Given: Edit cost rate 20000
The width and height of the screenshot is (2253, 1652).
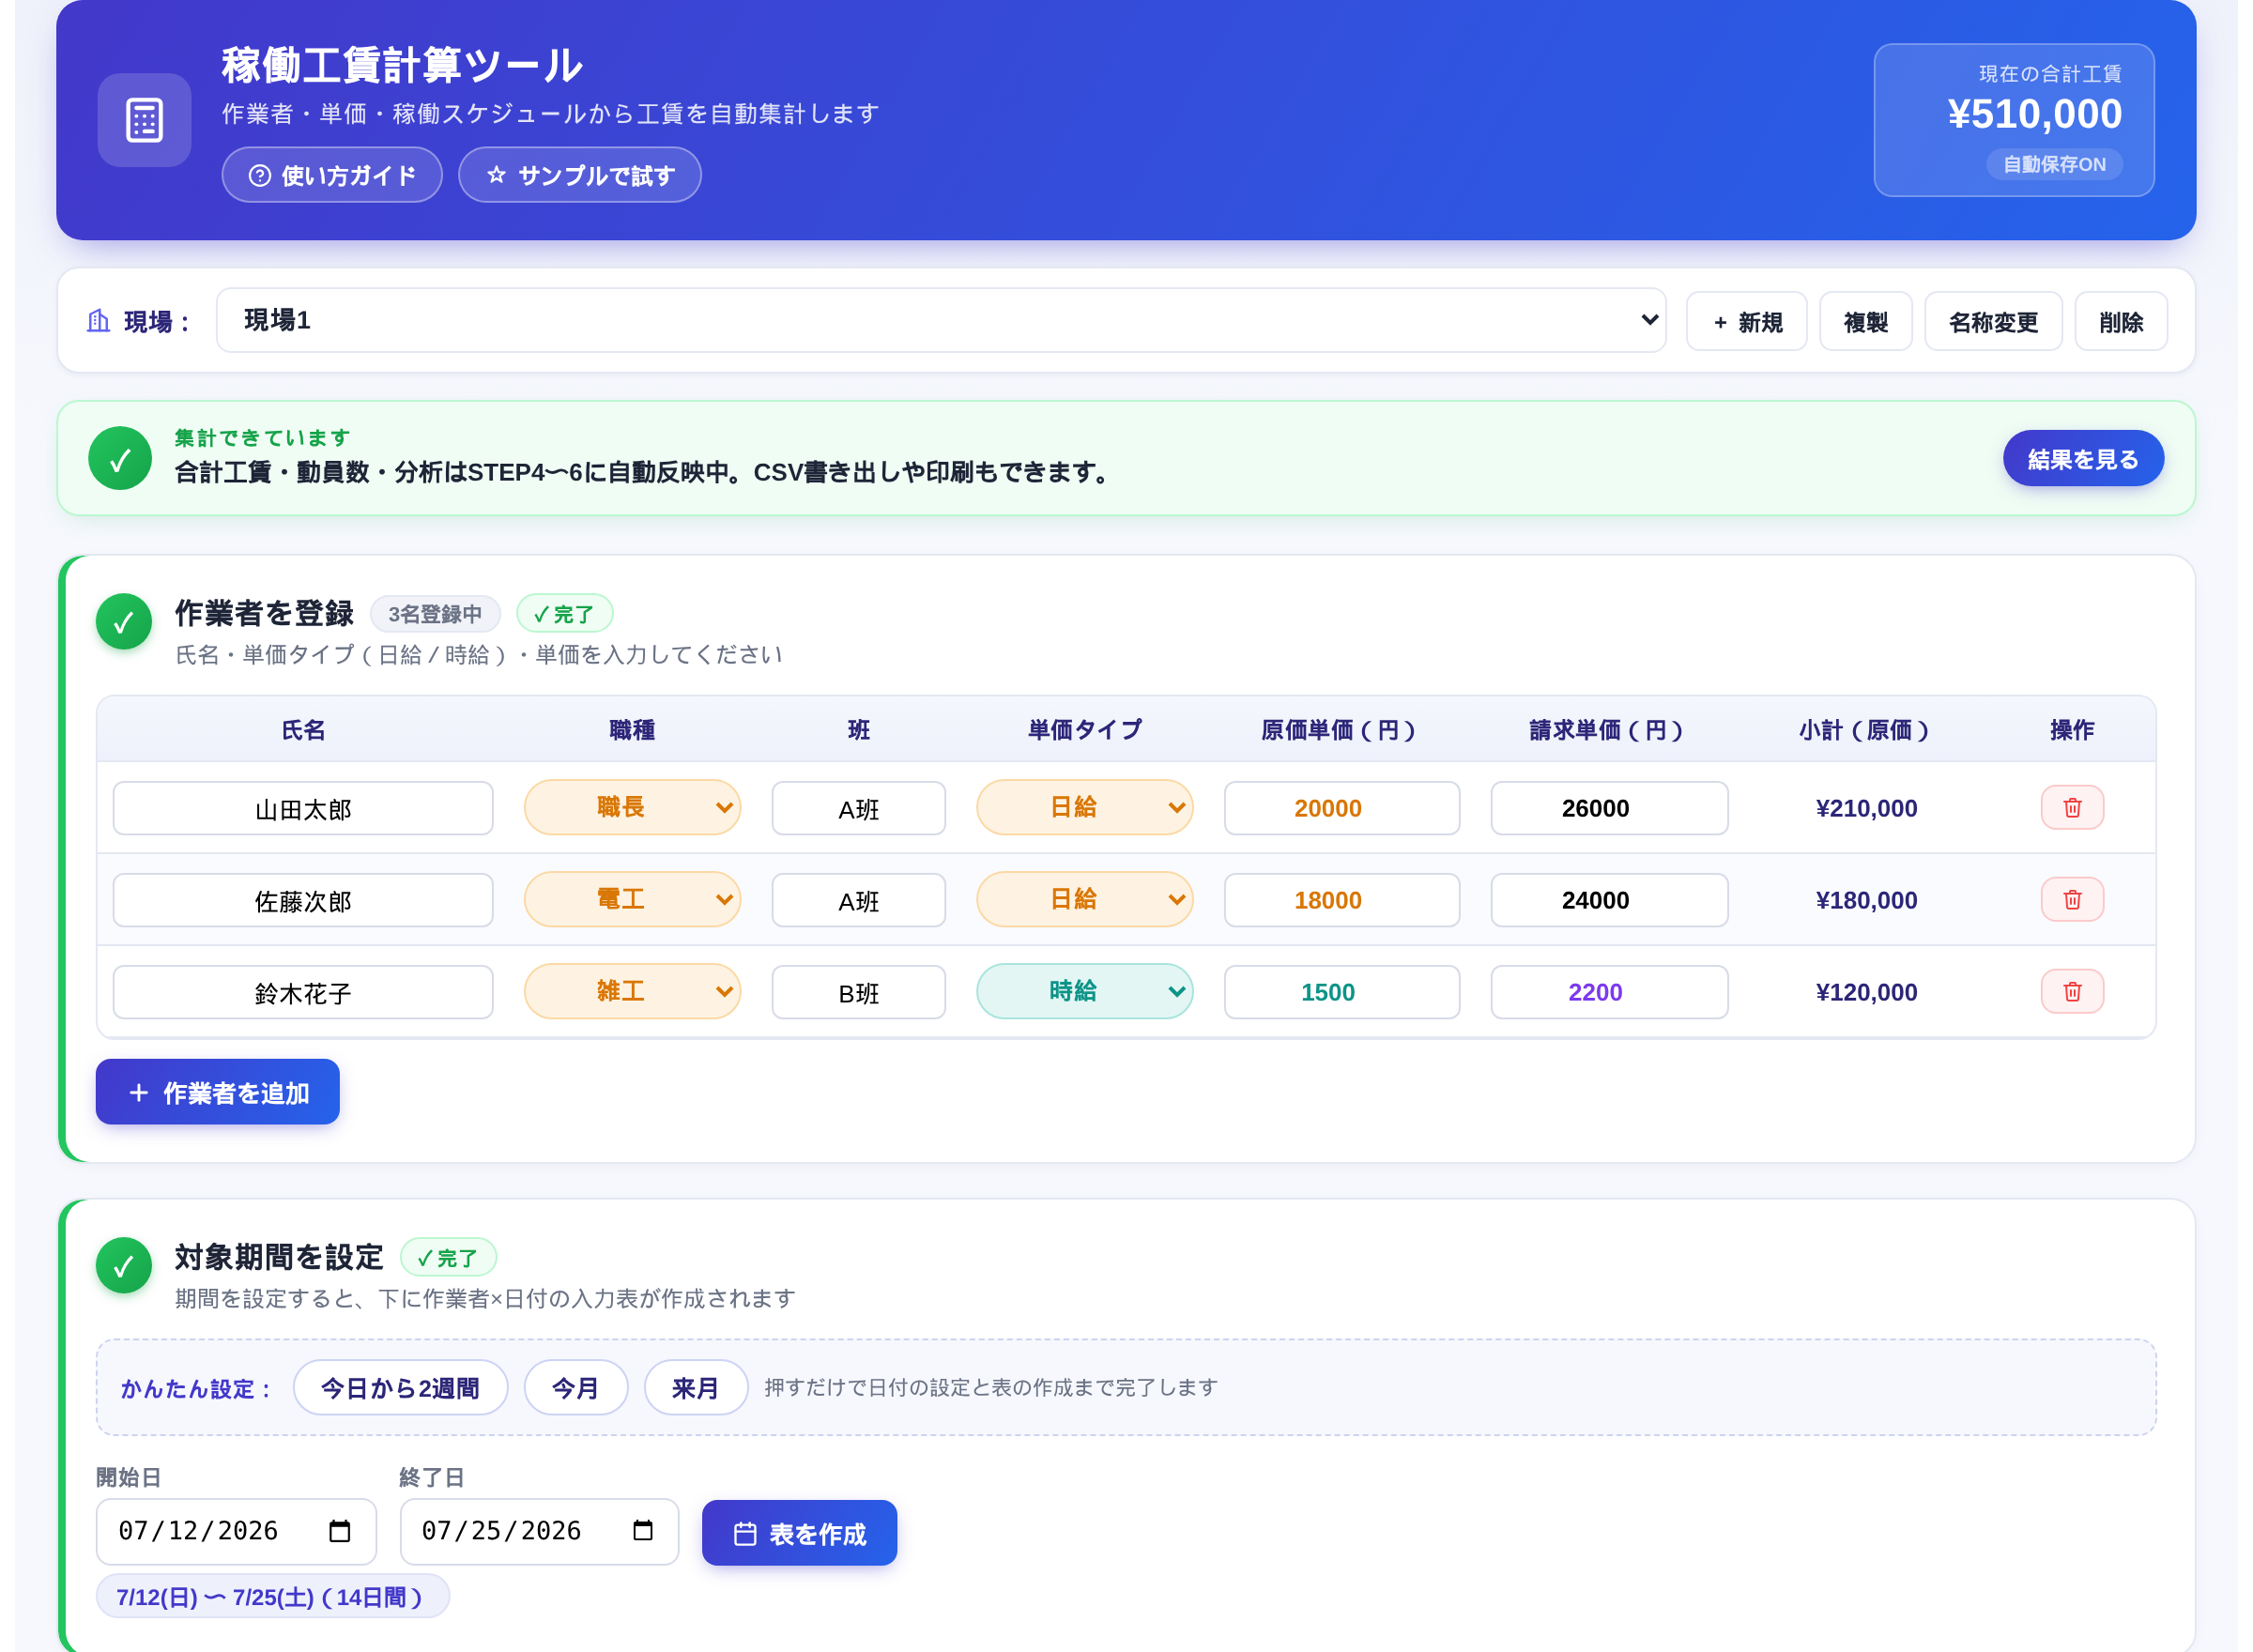Looking at the screenshot, I should pyautogui.click(x=1341, y=808).
